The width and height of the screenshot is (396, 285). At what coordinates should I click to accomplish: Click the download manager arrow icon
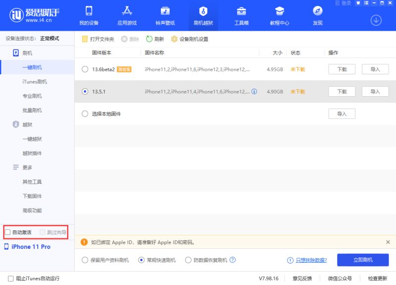[376, 20]
